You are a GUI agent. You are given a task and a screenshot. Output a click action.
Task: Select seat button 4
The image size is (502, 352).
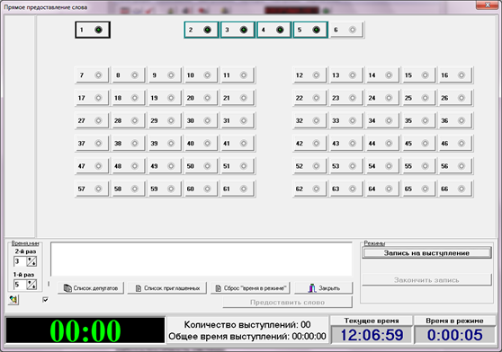click(274, 30)
